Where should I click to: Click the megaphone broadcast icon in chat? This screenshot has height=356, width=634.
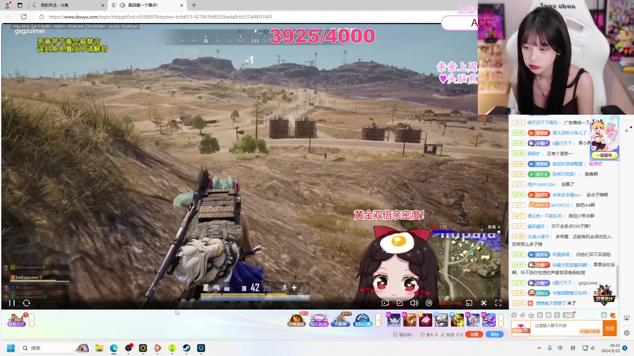(522, 315)
